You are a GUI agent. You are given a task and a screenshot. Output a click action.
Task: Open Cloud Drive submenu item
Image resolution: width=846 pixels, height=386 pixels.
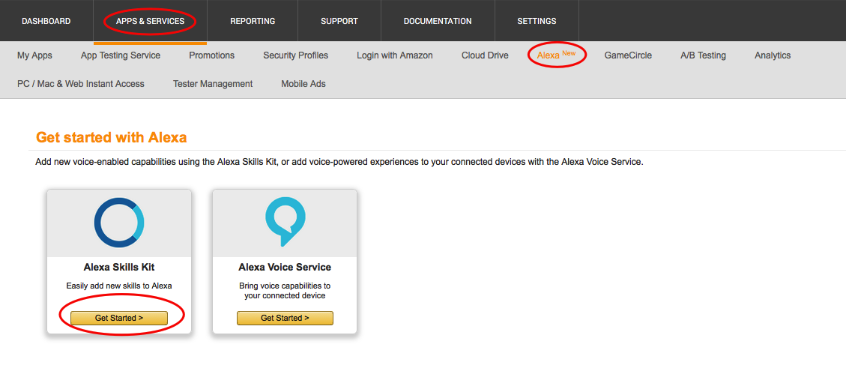tap(485, 55)
